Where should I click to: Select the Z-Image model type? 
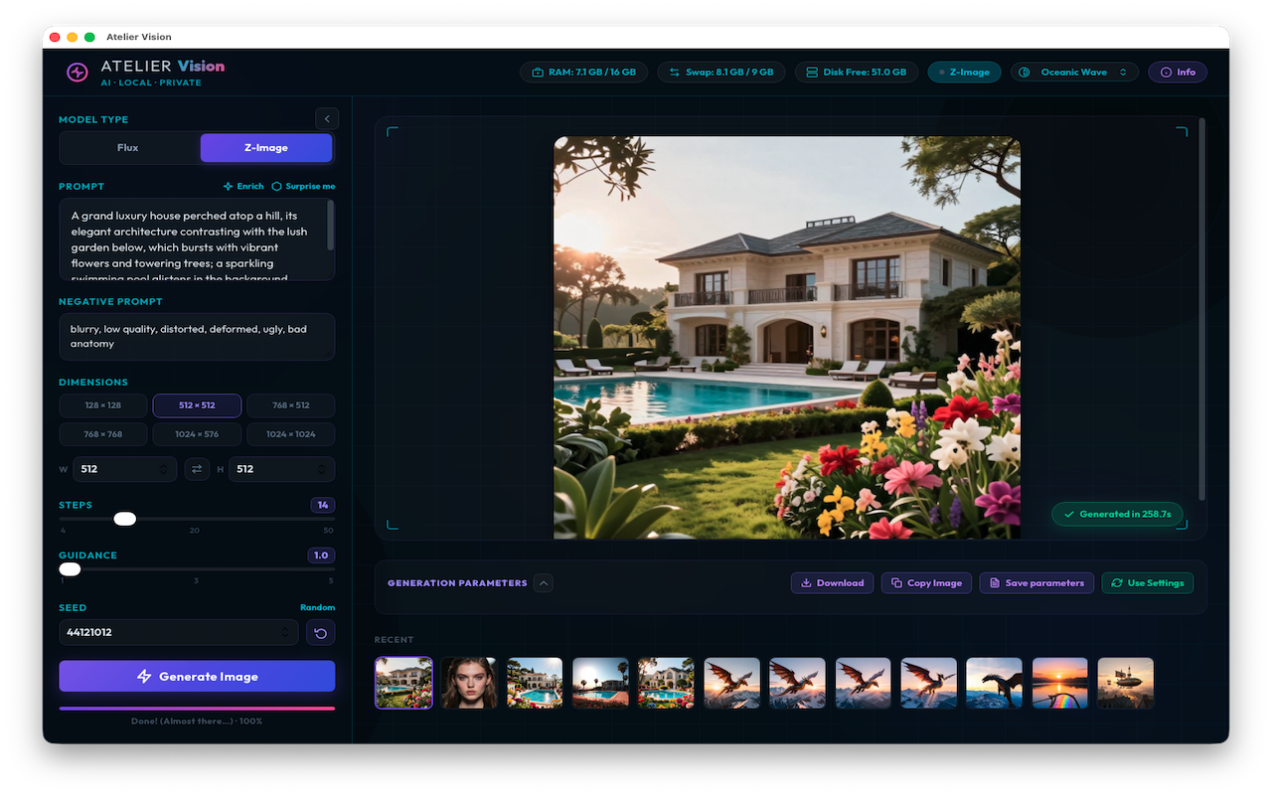tap(266, 148)
